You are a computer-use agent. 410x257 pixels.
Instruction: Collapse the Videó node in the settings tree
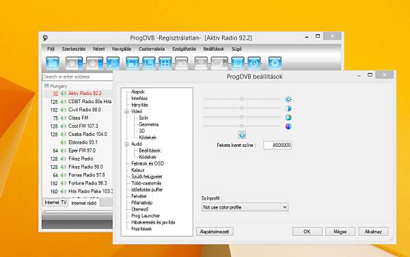[x=127, y=111]
